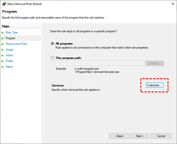Open the Protocol and Ports step
The image size is (177, 144).
17,44
